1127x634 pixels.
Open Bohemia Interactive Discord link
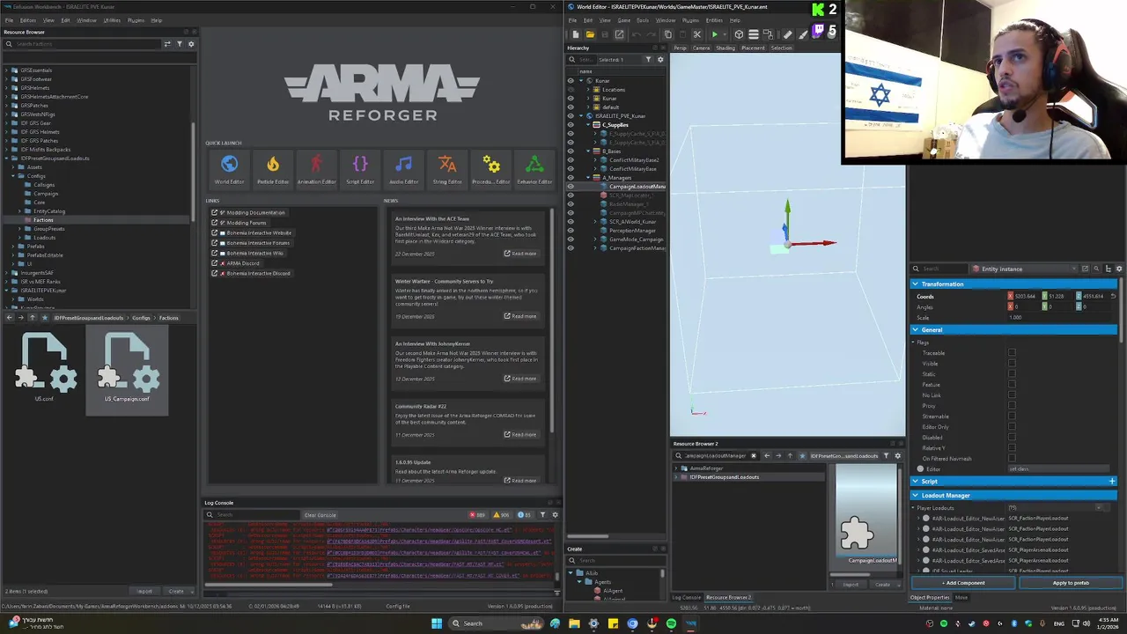tap(258, 273)
